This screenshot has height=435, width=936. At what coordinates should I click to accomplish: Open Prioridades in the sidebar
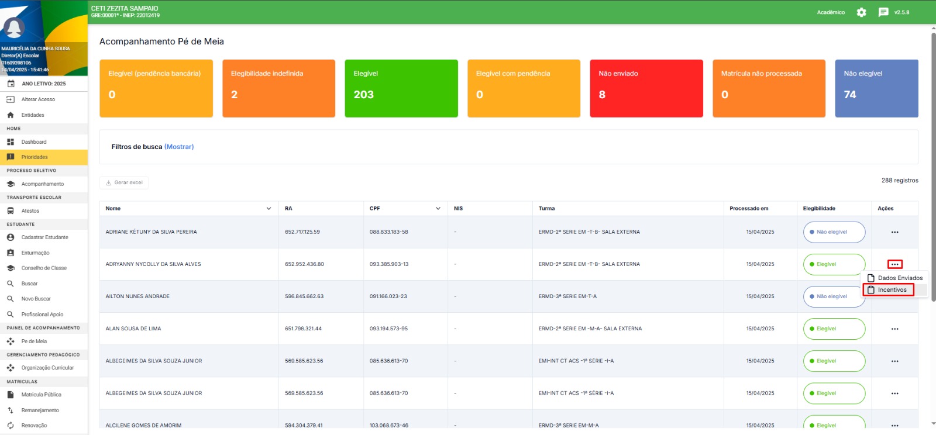(x=35, y=157)
